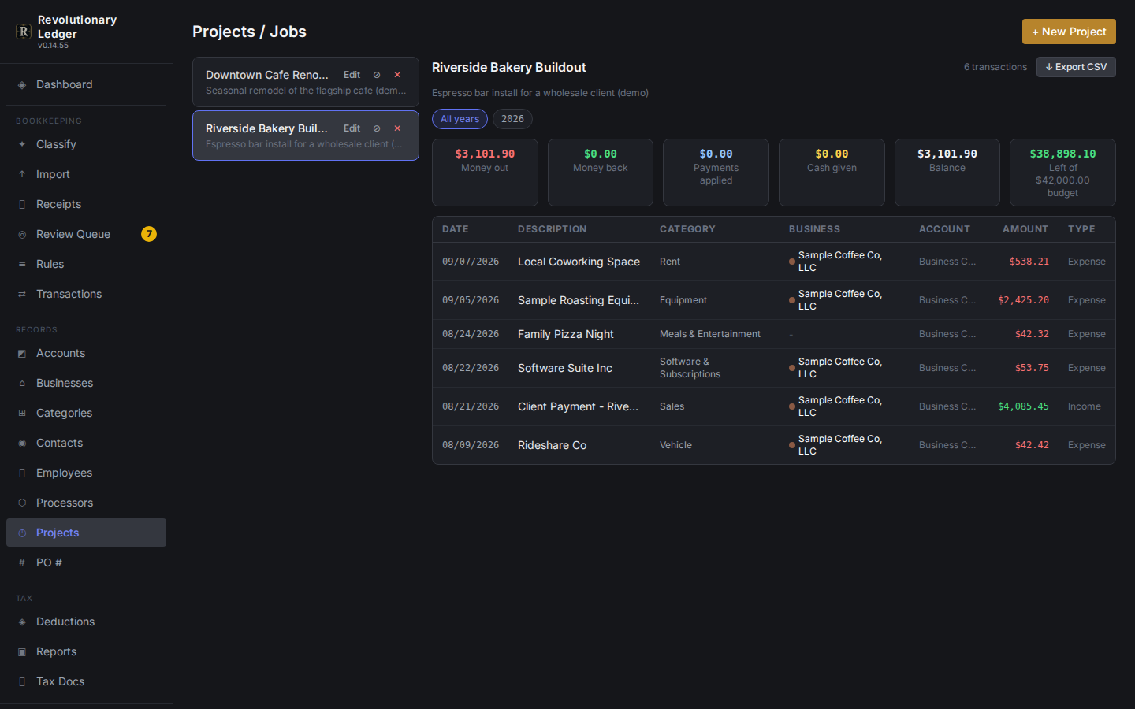Image resolution: width=1135 pixels, height=709 pixels.
Task: Delete the Riverside Bakery project card
Action: (x=397, y=128)
